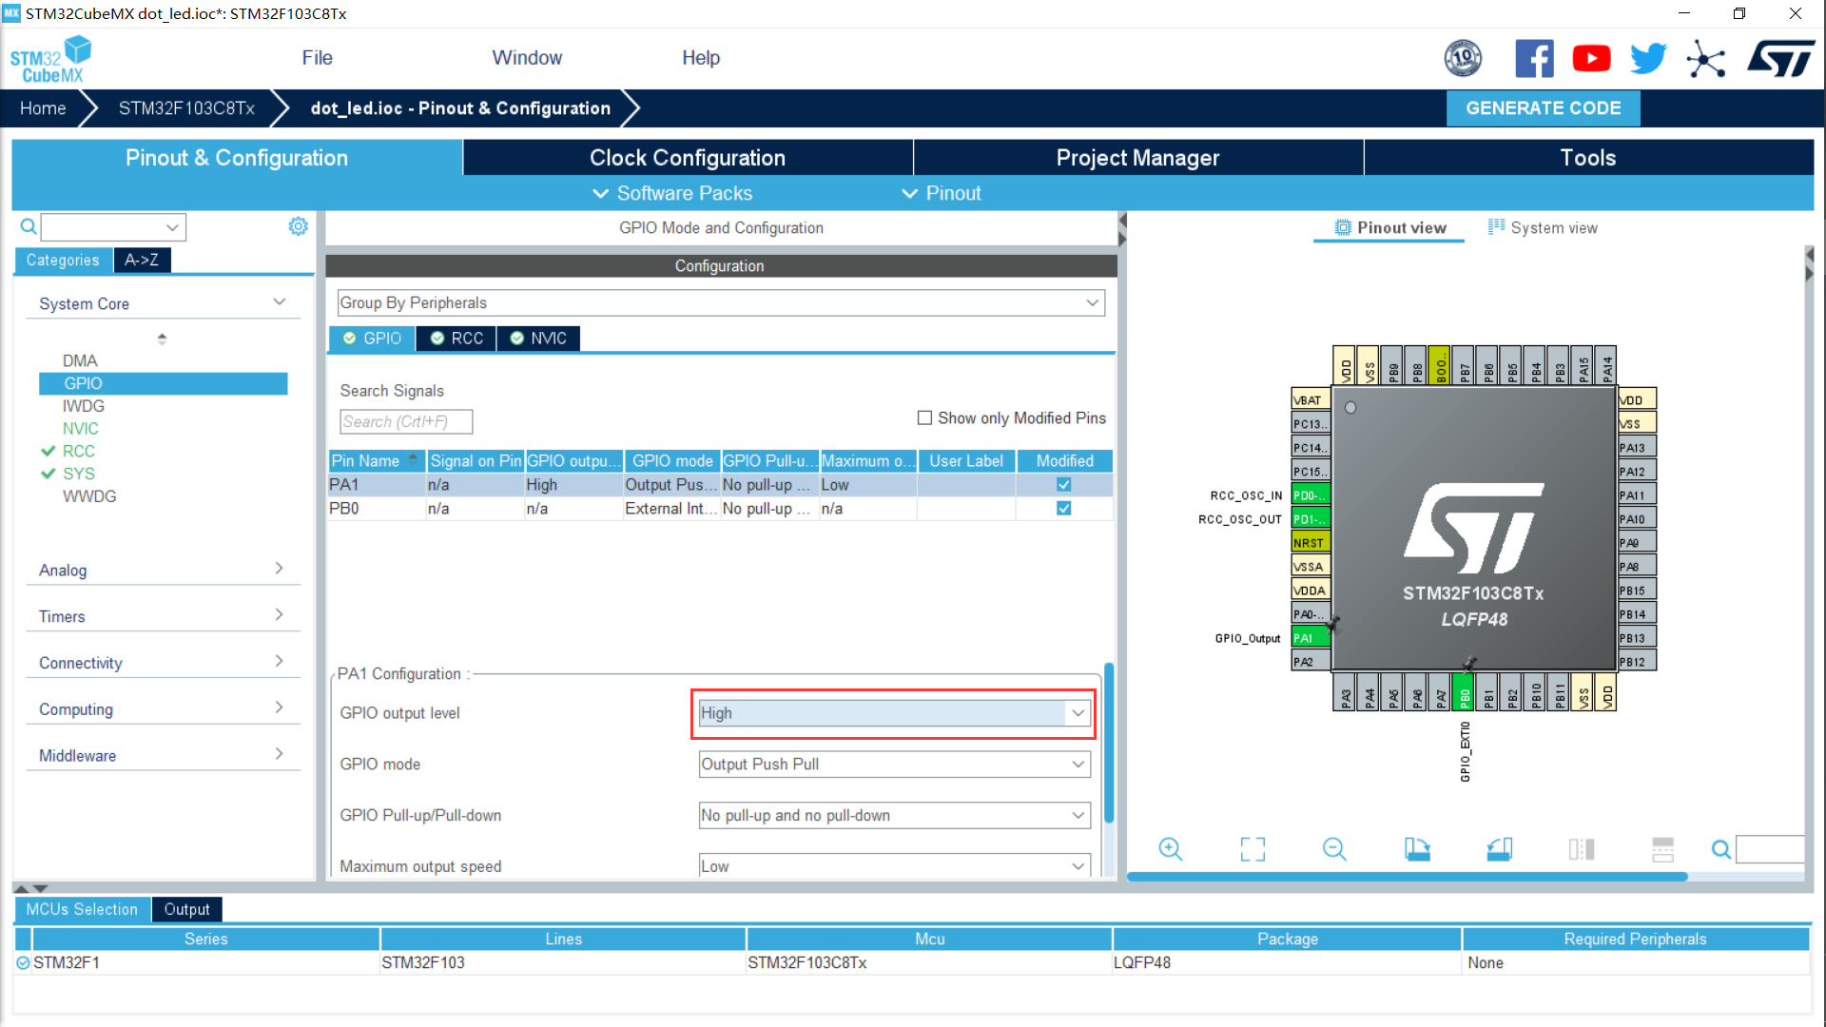Toggle Modified checkbox for PB0 row
Screen dimensions: 1826x1027
click(x=1064, y=508)
